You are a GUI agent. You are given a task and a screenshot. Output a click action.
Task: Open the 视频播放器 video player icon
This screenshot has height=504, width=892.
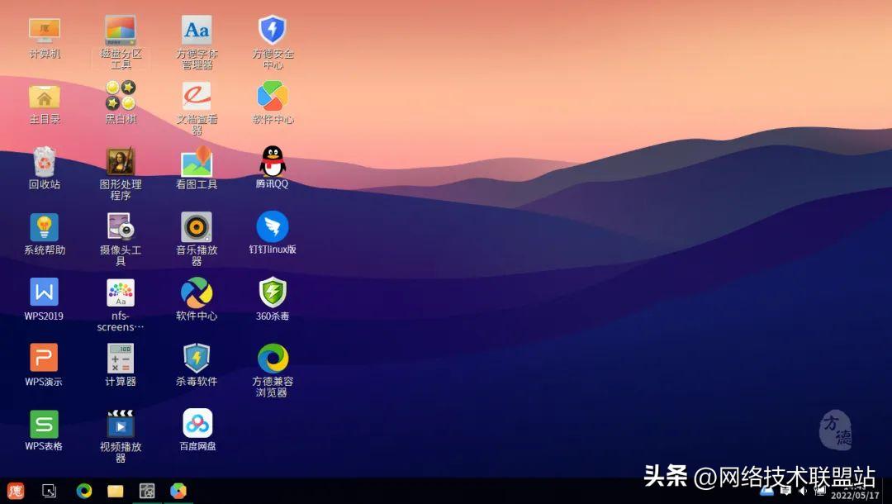(121, 424)
